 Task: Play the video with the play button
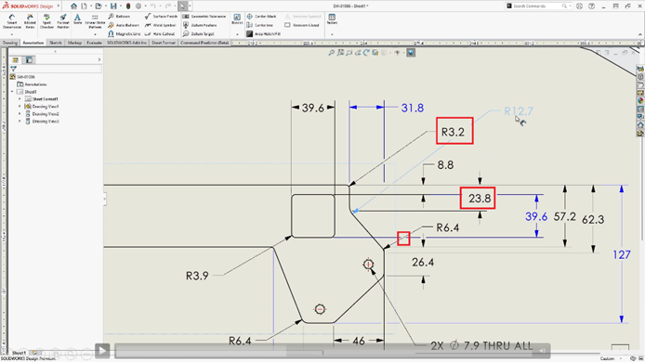pos(102,351)
